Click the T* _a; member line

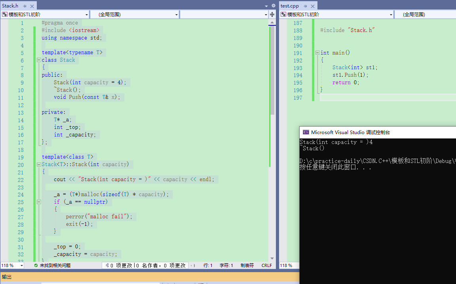(63, 120)
